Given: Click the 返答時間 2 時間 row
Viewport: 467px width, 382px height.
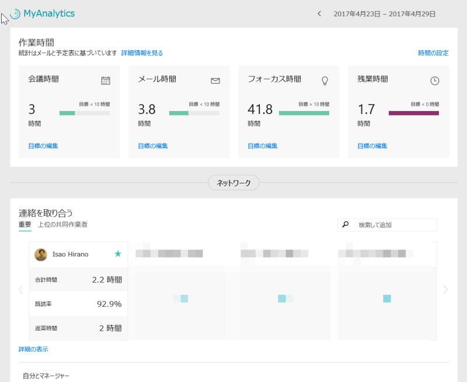Looking at the screenshot, I should click(79, 328).
